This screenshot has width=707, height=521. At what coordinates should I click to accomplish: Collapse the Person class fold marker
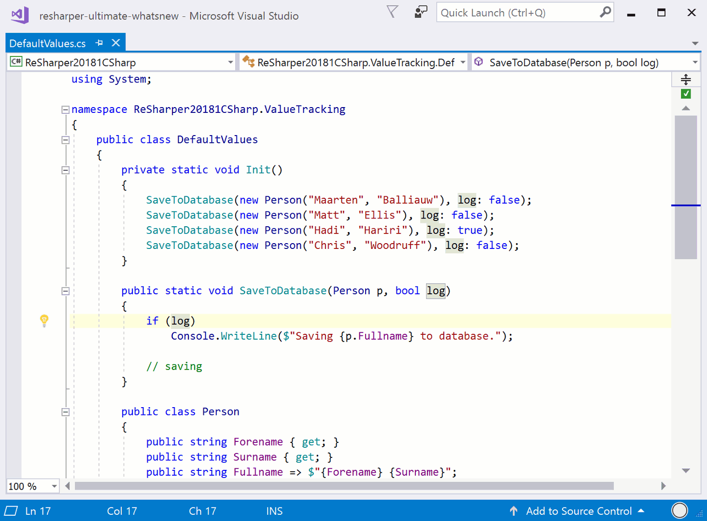click(65, 411)
